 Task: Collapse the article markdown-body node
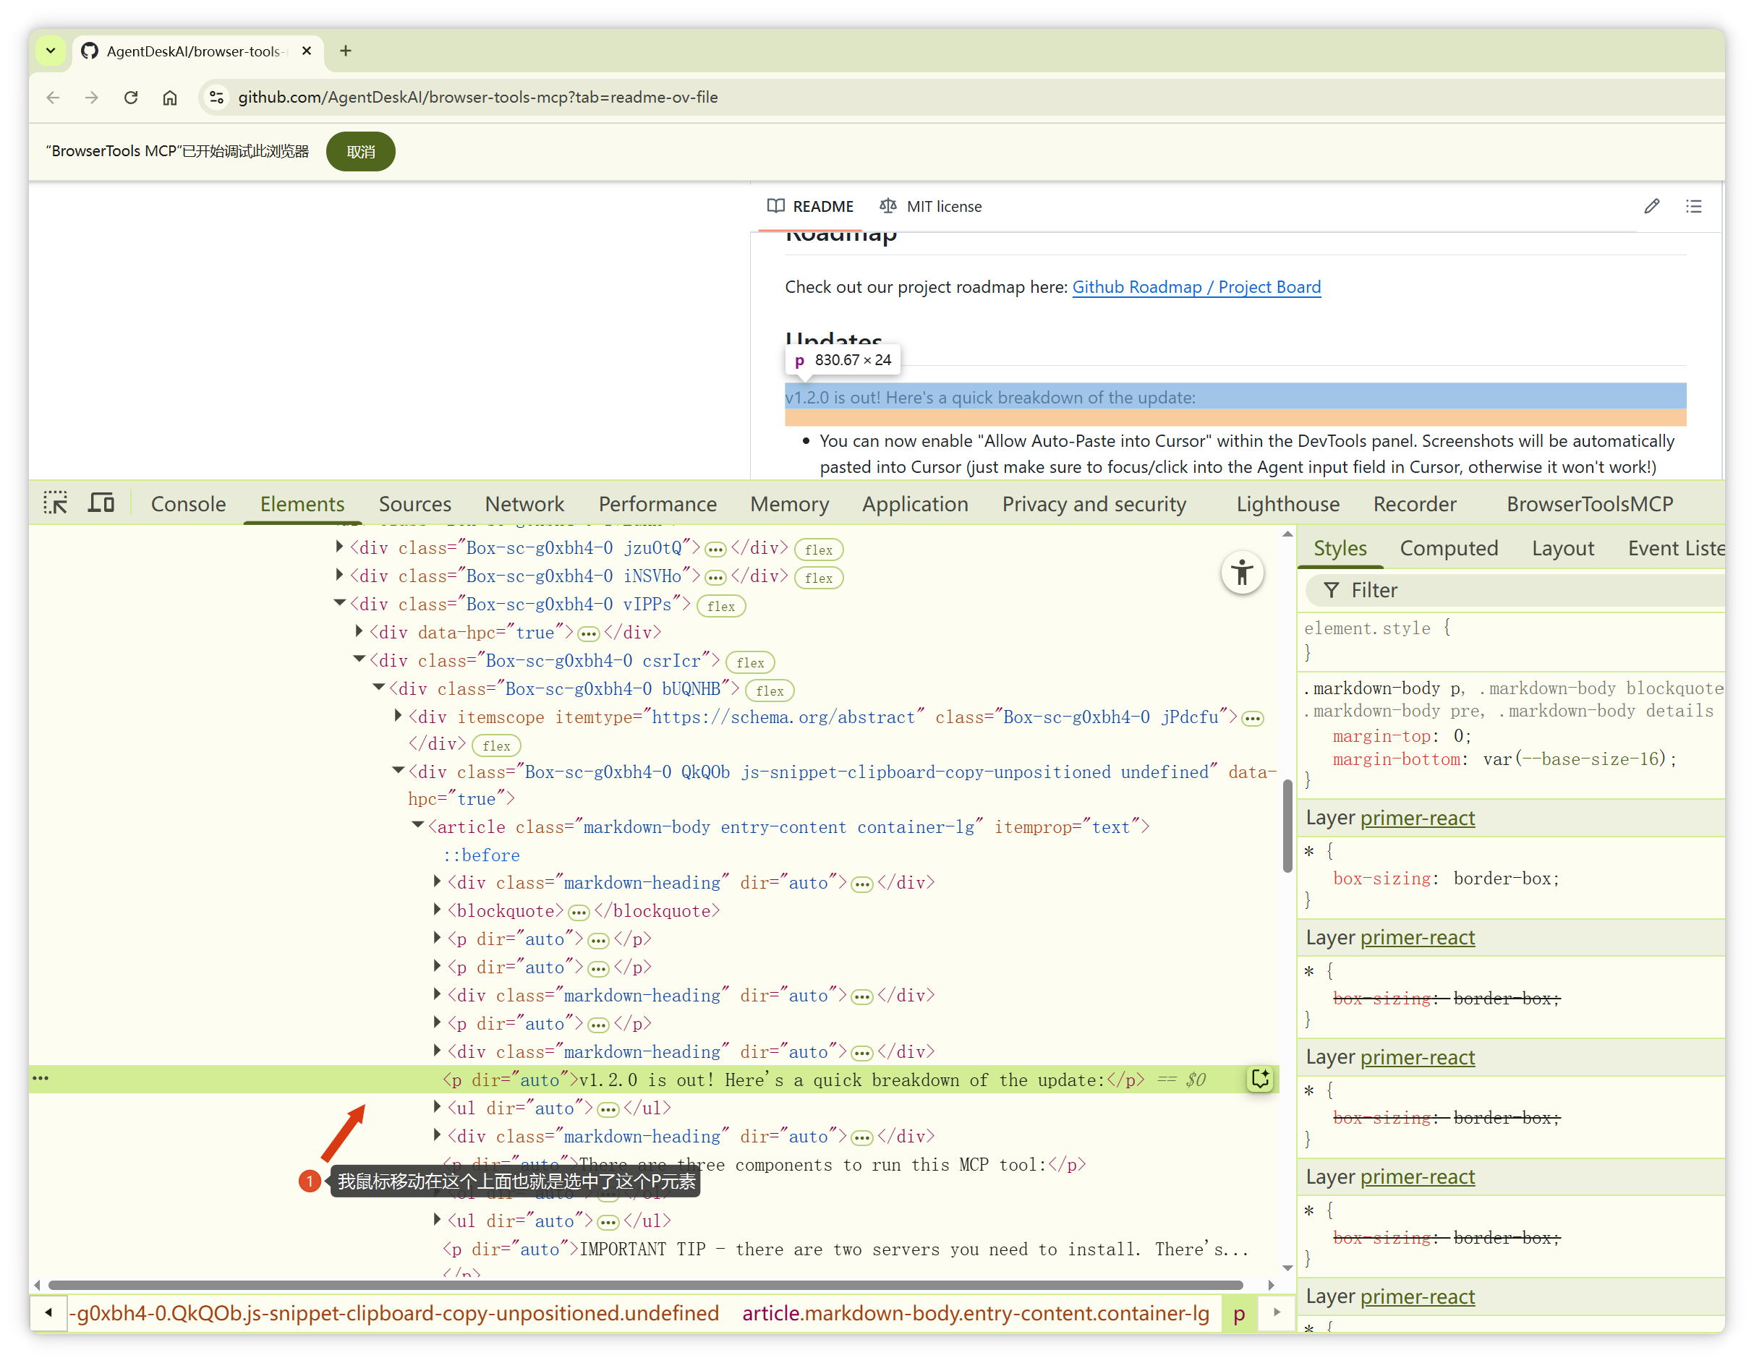[417, 826]
